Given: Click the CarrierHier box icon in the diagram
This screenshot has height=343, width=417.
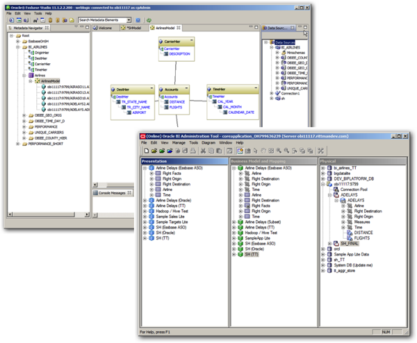Looking at the screenshot, I should tap(161, 42).
